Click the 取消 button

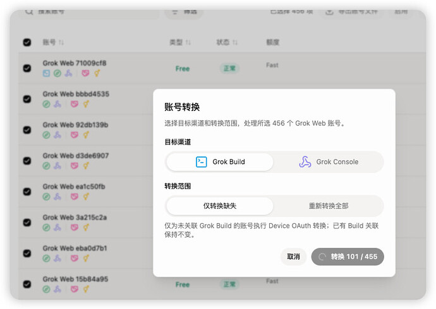(x=293, y=257)
